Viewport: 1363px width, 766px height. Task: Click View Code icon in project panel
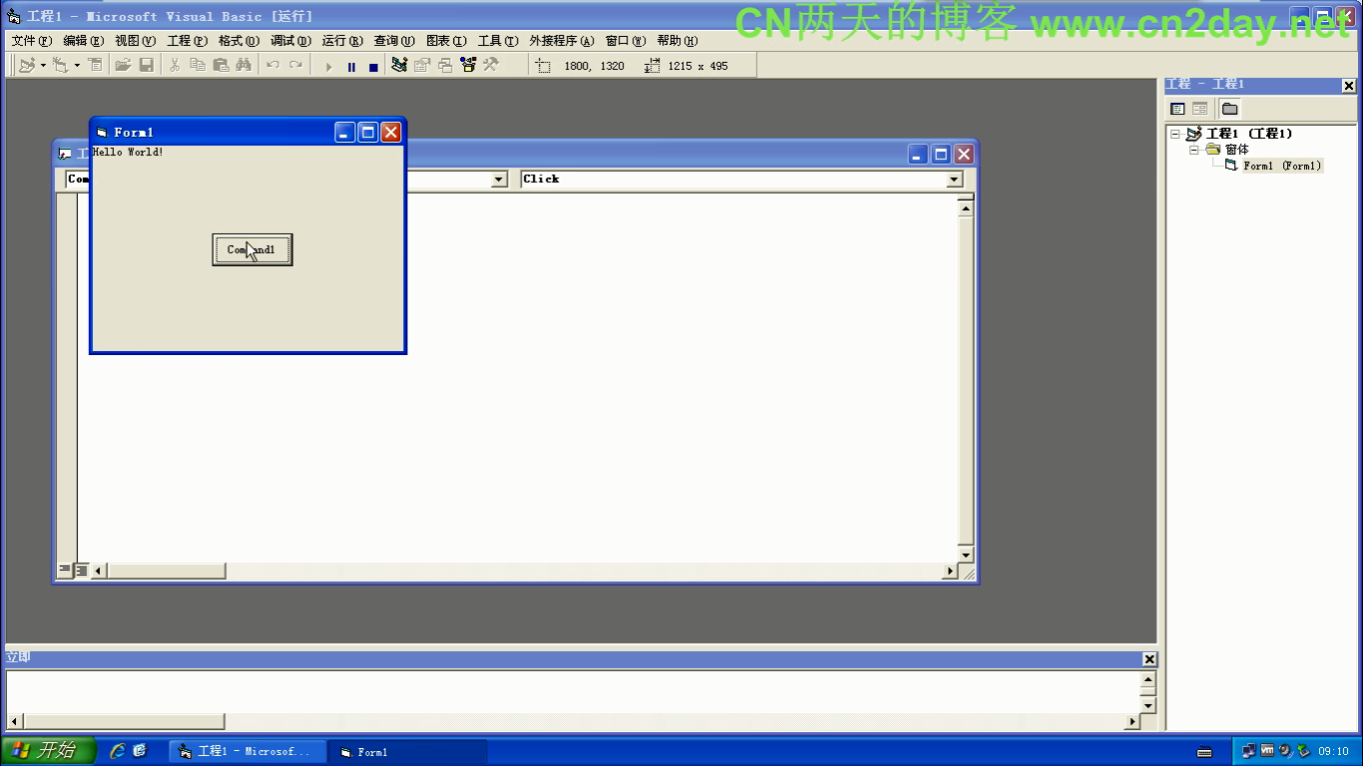point(1177,109)
